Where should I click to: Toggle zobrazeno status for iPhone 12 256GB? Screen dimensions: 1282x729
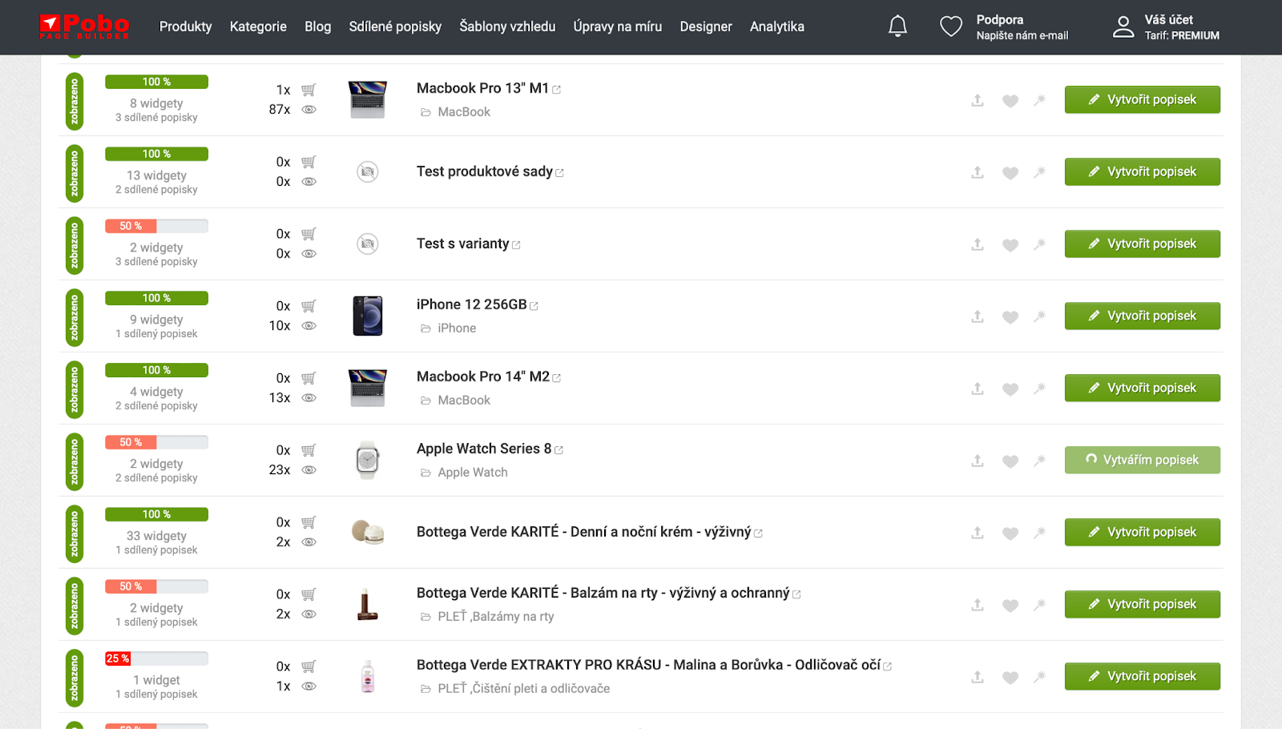pos(75,318)
